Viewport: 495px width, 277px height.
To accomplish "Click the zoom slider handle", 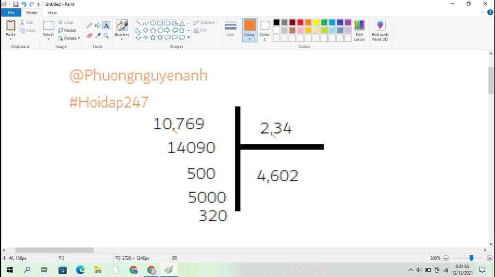I will (471, 258).
